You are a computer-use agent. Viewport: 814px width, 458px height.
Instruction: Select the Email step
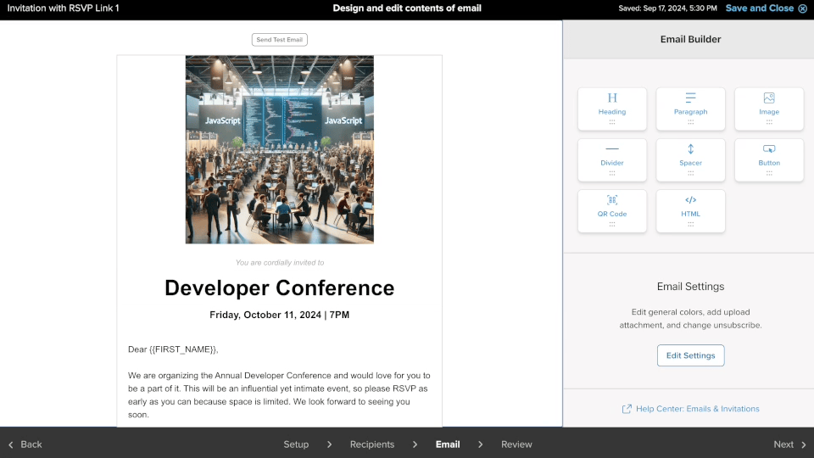tap(448, 444)
